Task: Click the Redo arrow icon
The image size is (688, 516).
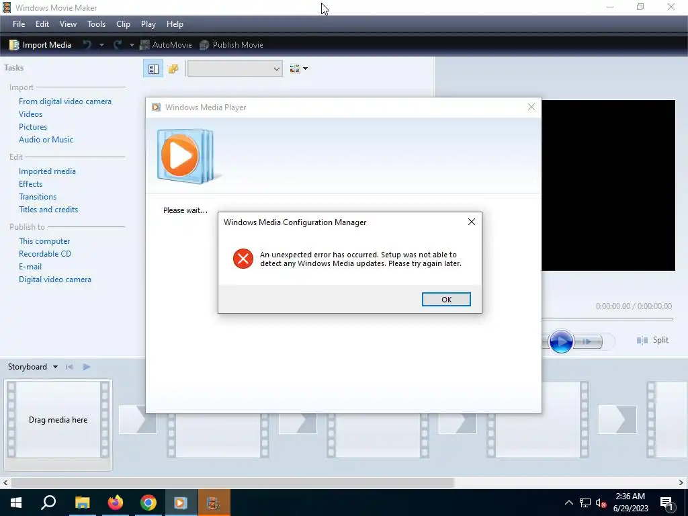Action: (x=117, y=45)
